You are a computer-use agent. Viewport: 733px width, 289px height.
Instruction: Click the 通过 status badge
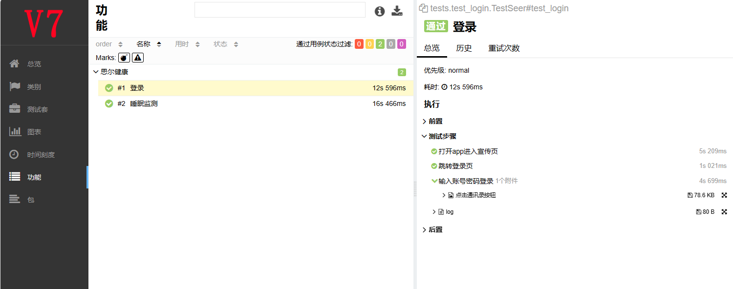coord(436,26)
